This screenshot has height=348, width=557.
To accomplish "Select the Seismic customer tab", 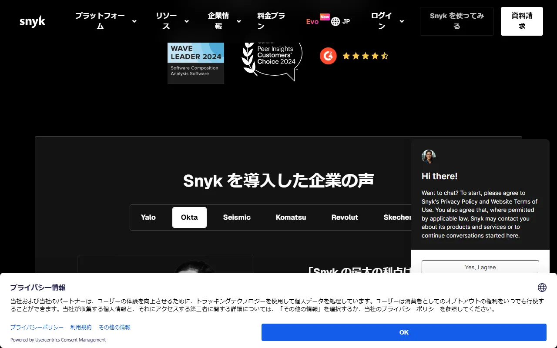I will (x=237, y=217).
